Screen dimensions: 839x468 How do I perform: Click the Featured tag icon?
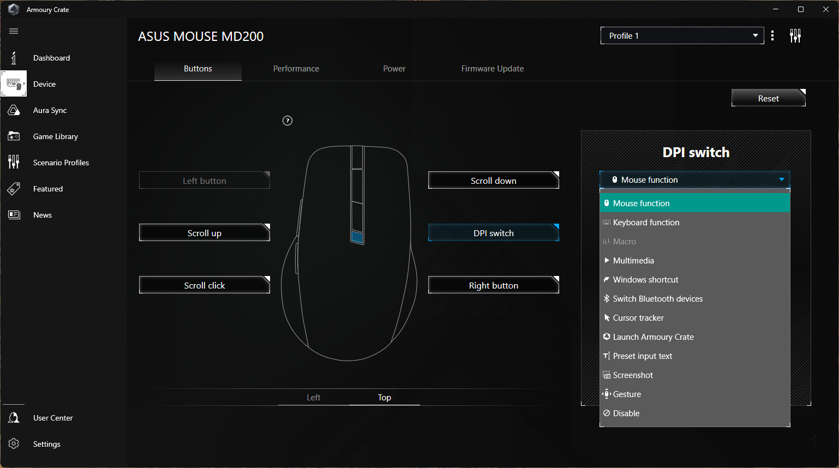14,189
